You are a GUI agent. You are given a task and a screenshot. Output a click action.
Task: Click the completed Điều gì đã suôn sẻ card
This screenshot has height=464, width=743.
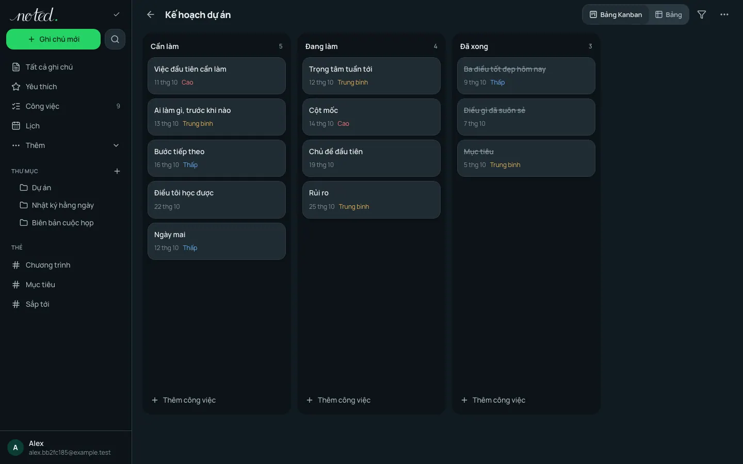tap(526, 117)
